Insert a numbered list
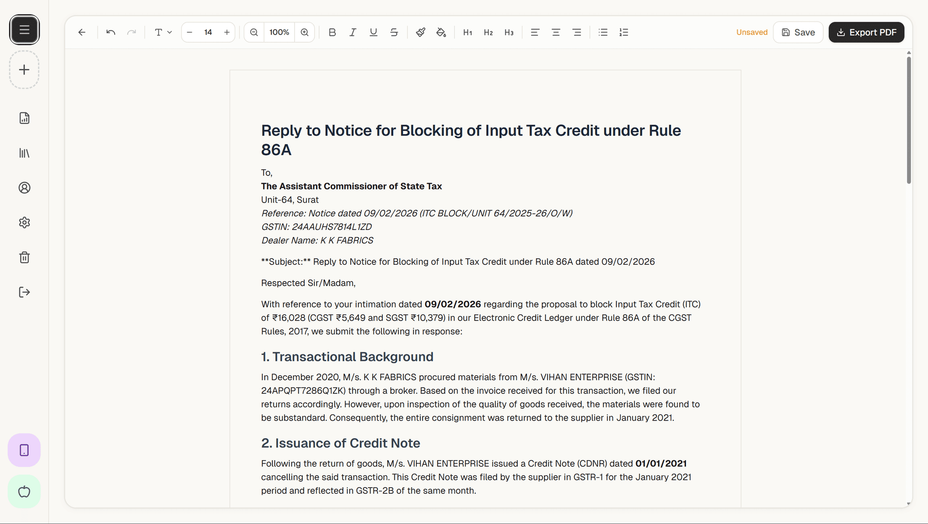 pos(624,32)
